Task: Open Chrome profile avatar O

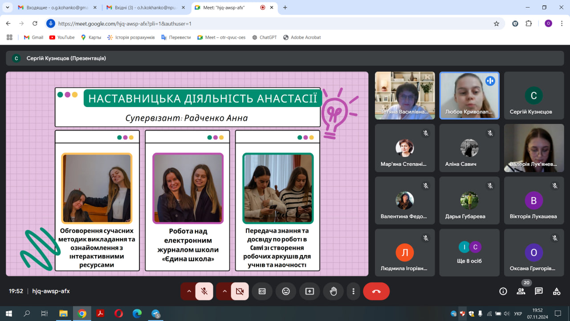Action: [548, 24]
